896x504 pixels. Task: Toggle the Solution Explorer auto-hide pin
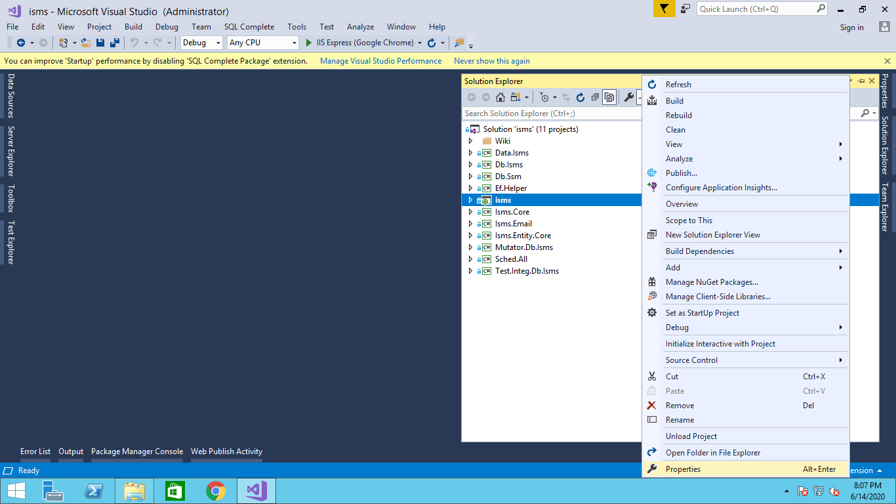[861, 81]
